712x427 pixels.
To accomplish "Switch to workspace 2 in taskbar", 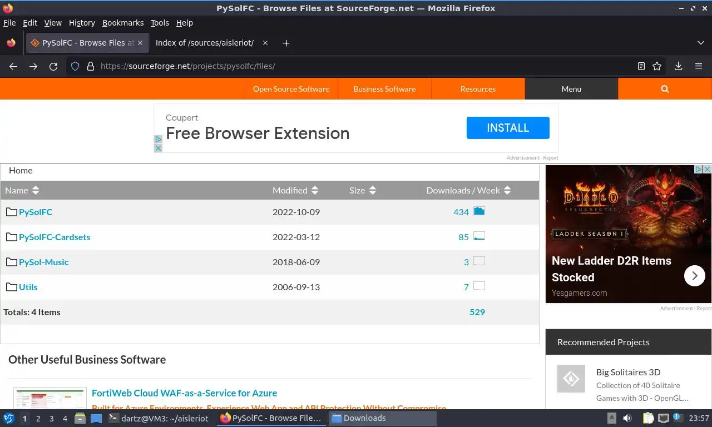I will [38, 418].
